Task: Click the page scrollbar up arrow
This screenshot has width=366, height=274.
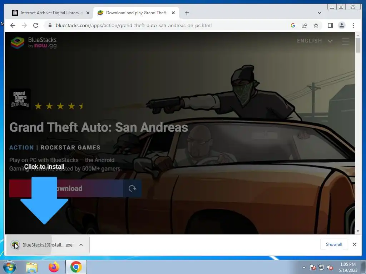Action: [x=358, y=35]
